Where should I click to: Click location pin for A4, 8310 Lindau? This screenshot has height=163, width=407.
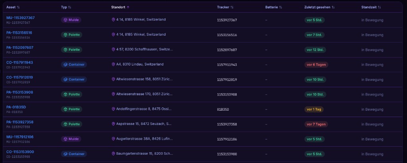point(113,64)
